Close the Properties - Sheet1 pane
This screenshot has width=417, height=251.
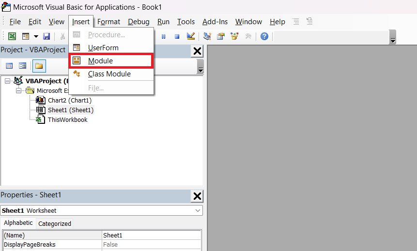point(197,196)
